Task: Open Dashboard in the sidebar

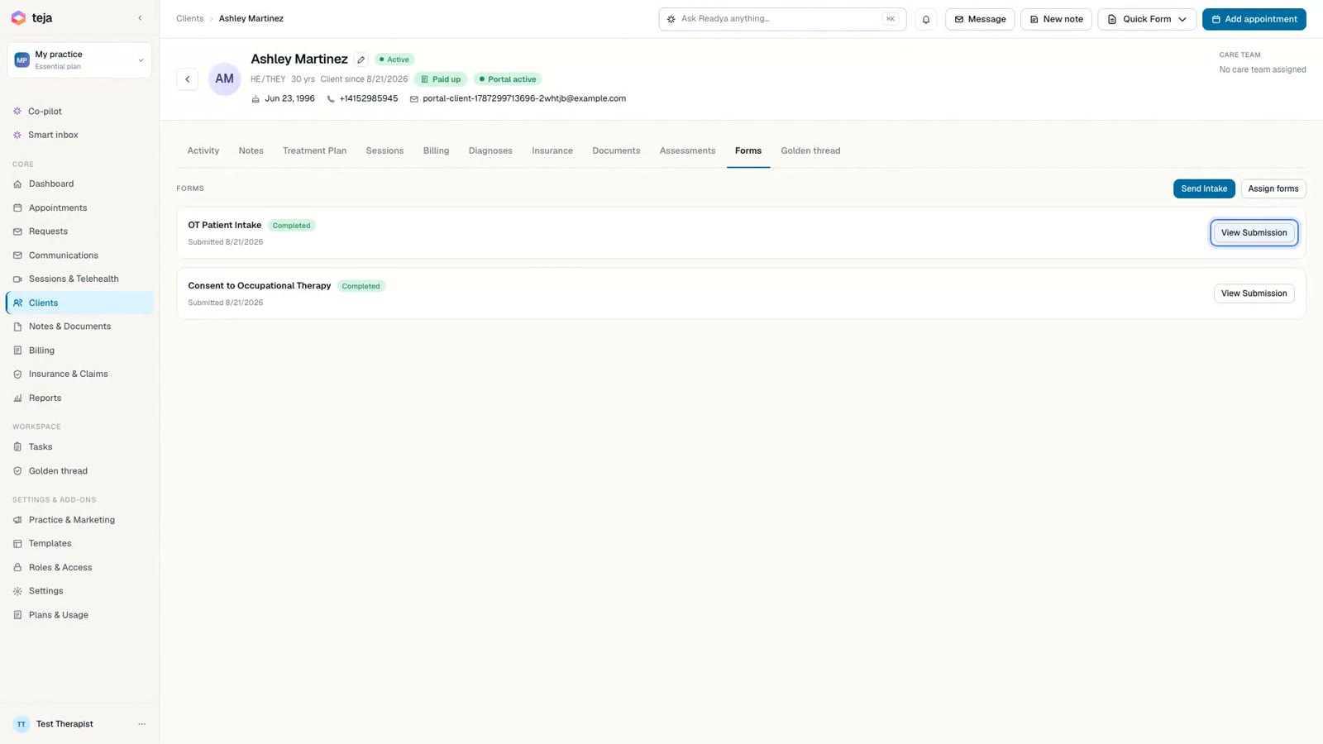Action: pyautogui.click(x=79, y=184)
